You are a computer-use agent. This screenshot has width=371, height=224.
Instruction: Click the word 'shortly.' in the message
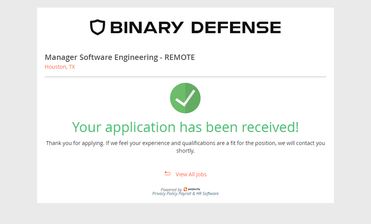coord(185,151)
